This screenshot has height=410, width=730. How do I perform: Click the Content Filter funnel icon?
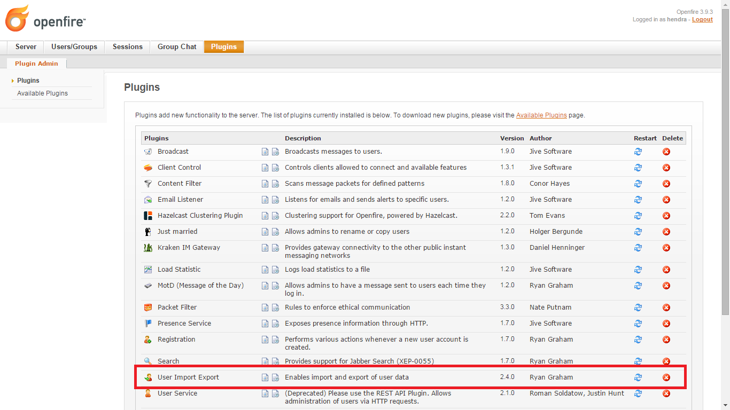[x=148, y=184]
